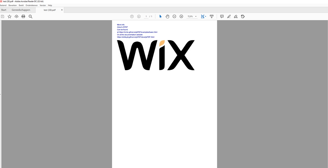
Task: Open the zoom percentage dropdown arrow
Action: tap(196, 16)
